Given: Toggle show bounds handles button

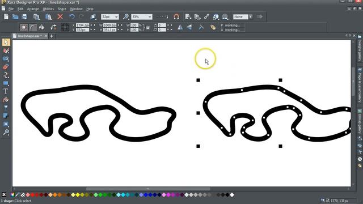Looking at the screenshot, I should (x=24, y=28).
